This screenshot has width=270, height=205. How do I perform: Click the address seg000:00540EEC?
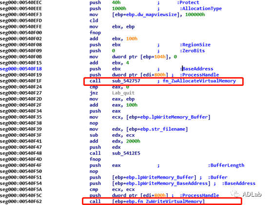[21, 2]
